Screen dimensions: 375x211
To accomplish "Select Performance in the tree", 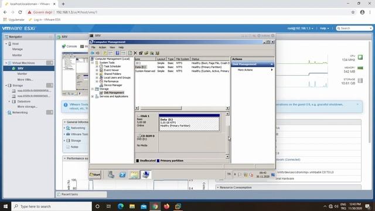I will click(111, 81).
